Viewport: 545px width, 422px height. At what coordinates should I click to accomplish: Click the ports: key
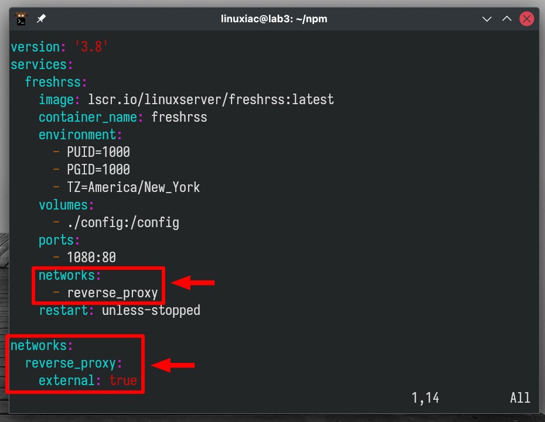[x=59, y=240]
